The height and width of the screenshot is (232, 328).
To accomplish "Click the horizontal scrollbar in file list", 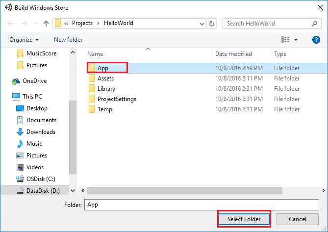I will (196, 190).
